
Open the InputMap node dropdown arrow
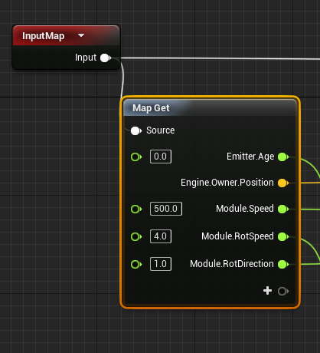[81, 35]
